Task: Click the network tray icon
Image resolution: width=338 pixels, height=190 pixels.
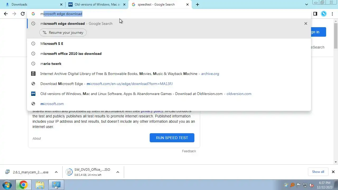Action: click(x=305, y=185)
